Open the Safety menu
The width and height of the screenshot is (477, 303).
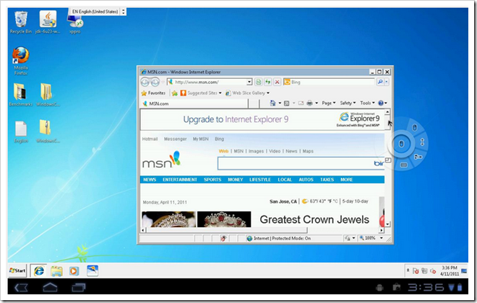pyautogui.click(x=348, y=103)
